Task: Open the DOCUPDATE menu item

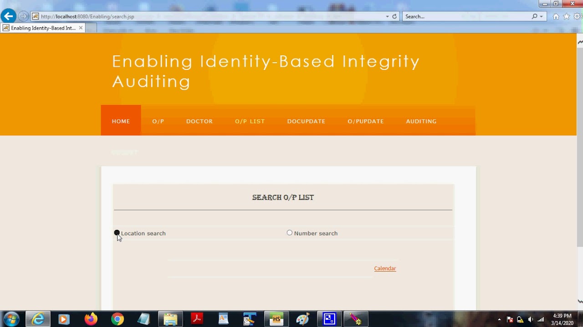Action: tap(306, 121)
